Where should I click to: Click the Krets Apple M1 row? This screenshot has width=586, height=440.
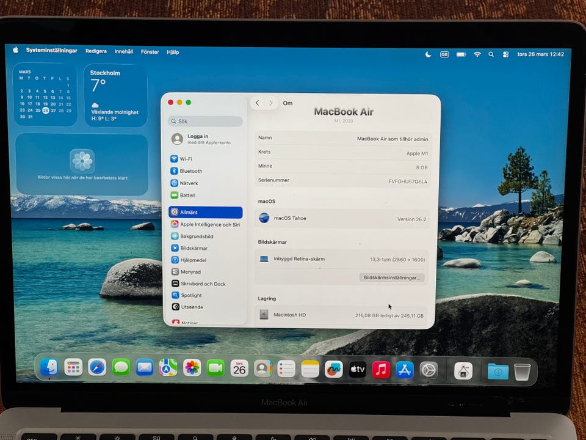pos(342,153)
